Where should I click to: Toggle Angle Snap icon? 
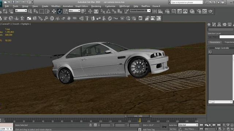pyautogui.click(x=108, y=11)
